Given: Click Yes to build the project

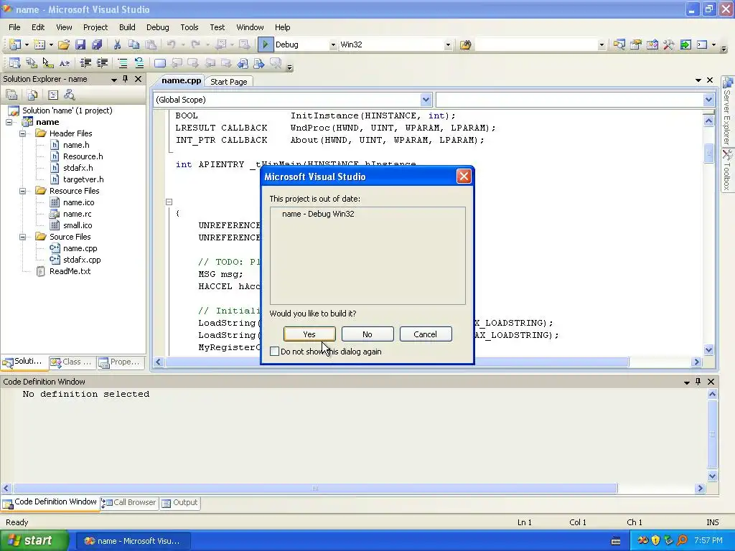Looking at the screenshot, I should click(309, 334).
